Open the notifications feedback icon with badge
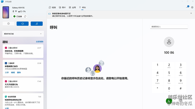 point(187,7)
